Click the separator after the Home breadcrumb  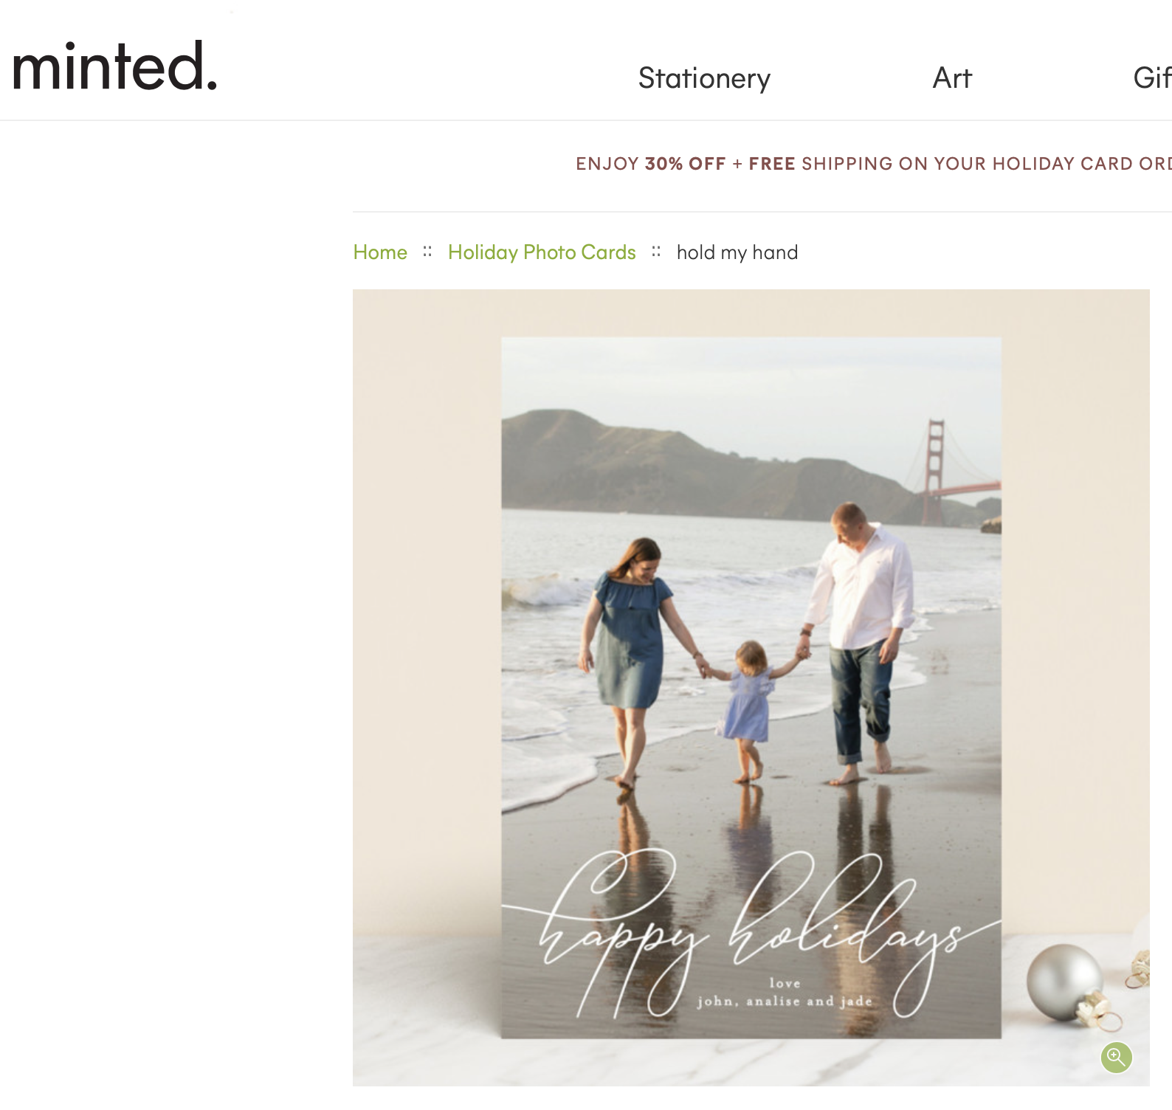point(427,252)
